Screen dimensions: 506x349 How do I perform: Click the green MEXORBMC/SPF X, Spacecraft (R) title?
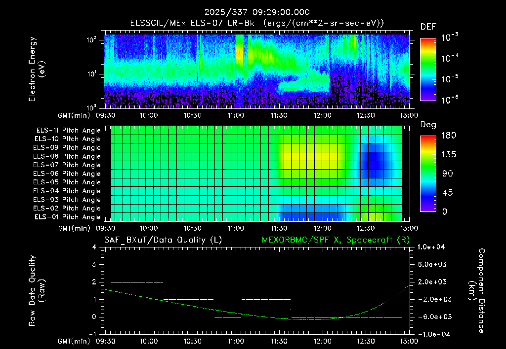click(x=336, y=240)
